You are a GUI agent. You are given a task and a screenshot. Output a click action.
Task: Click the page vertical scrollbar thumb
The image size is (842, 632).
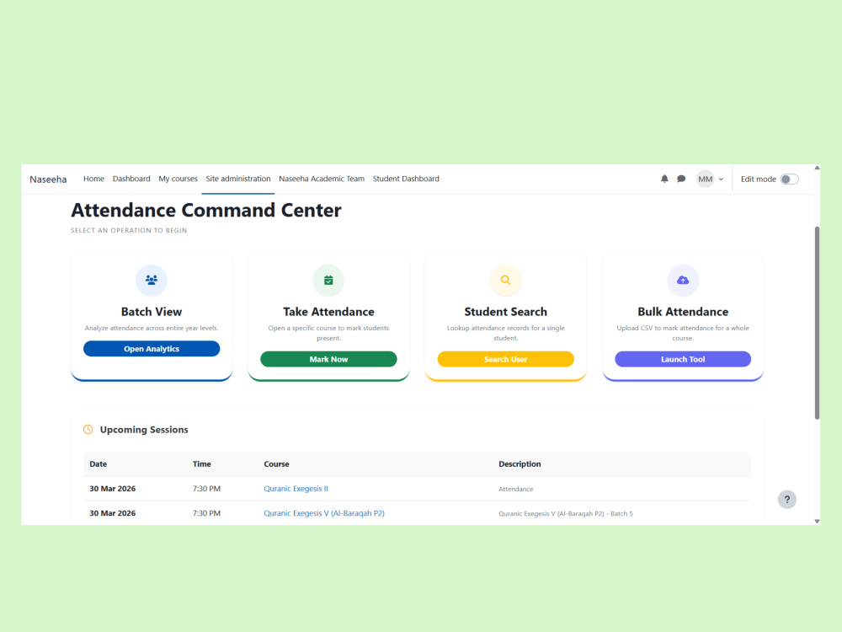point(817,323)
